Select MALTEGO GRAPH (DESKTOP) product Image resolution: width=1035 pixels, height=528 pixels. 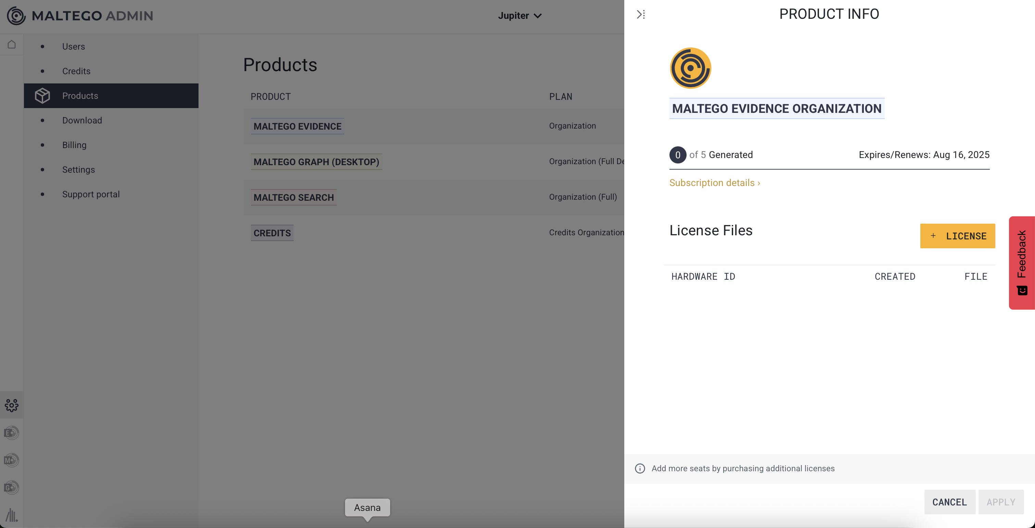[316, 162]
